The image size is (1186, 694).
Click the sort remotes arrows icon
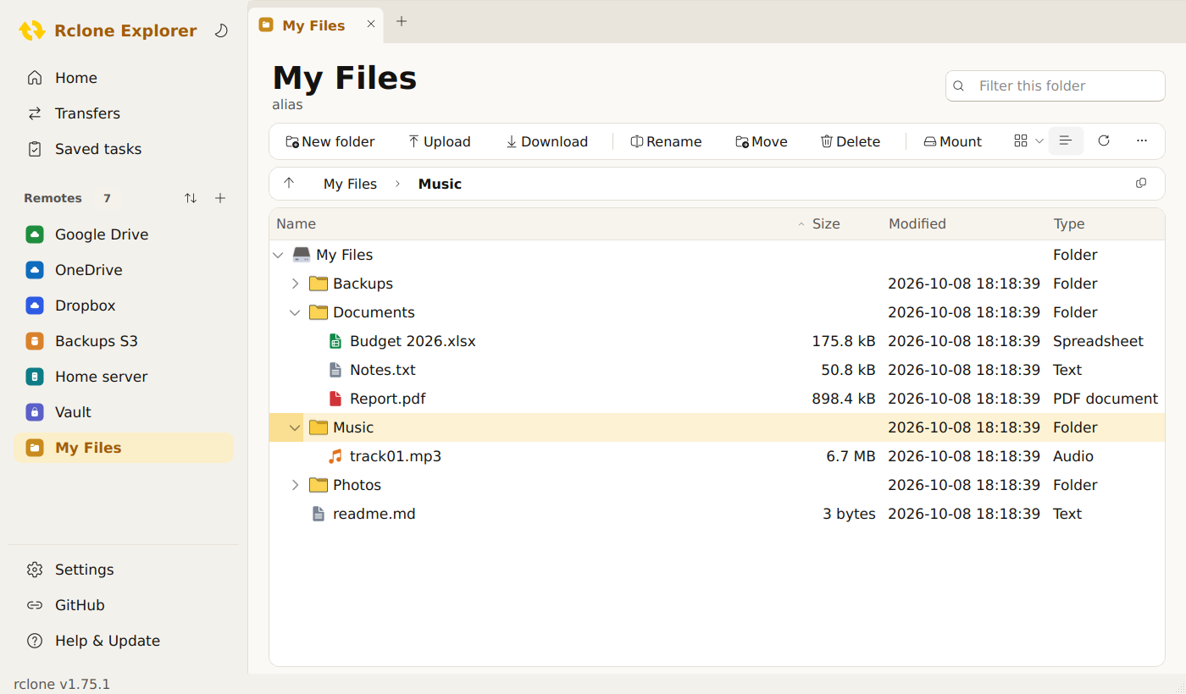click(x=191, y=198)
